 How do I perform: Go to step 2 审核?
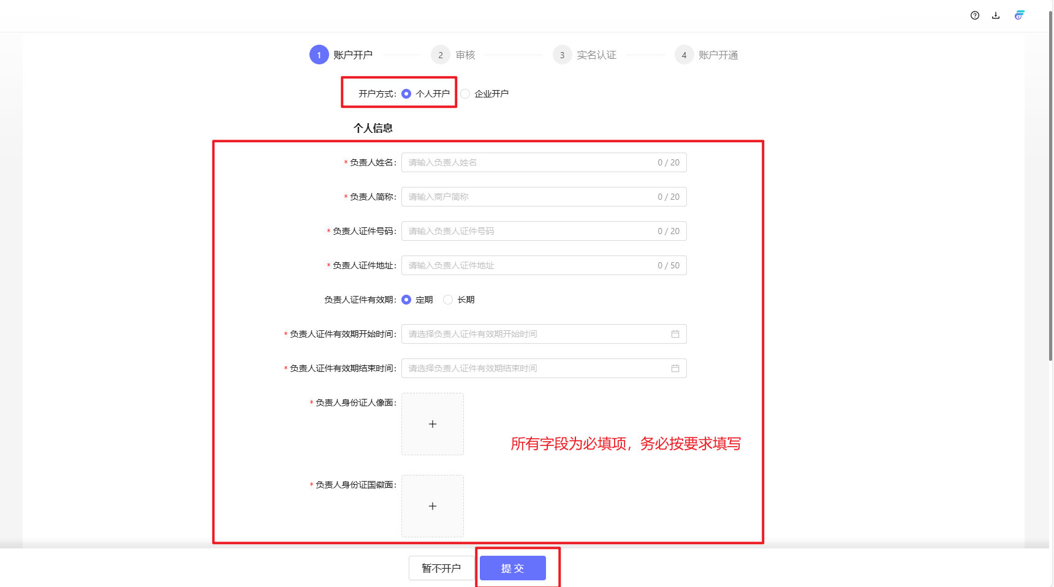441,55
